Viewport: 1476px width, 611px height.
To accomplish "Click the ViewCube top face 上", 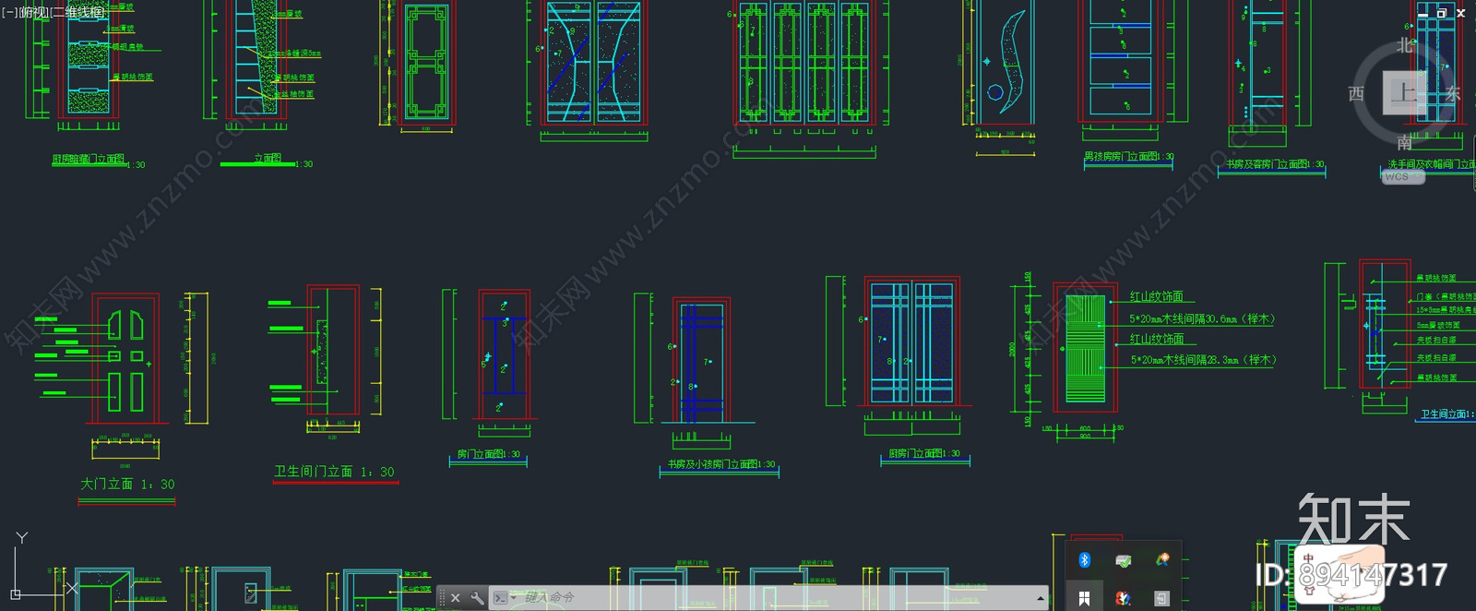I will [x=1404, y=93].
